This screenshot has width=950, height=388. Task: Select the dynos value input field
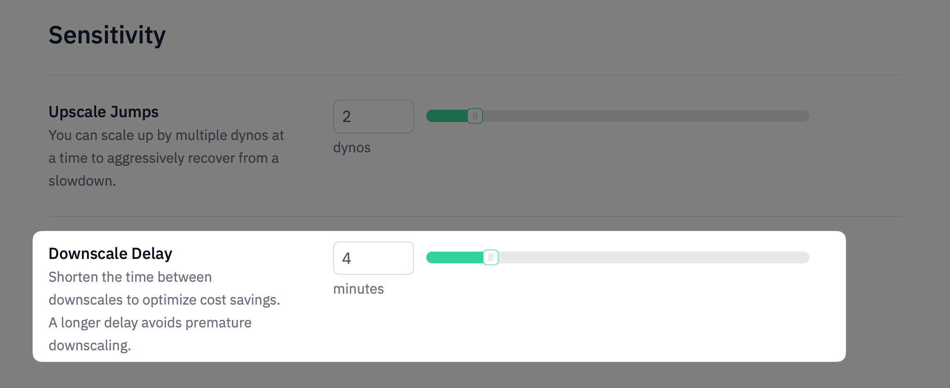pyautogui.click(x=373, y=116)
